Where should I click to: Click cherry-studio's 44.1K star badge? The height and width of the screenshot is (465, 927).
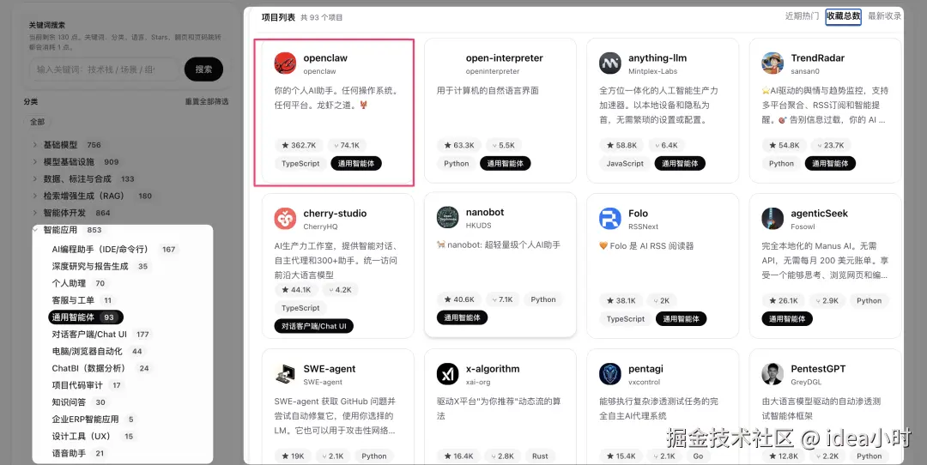[x=296, y=289]
